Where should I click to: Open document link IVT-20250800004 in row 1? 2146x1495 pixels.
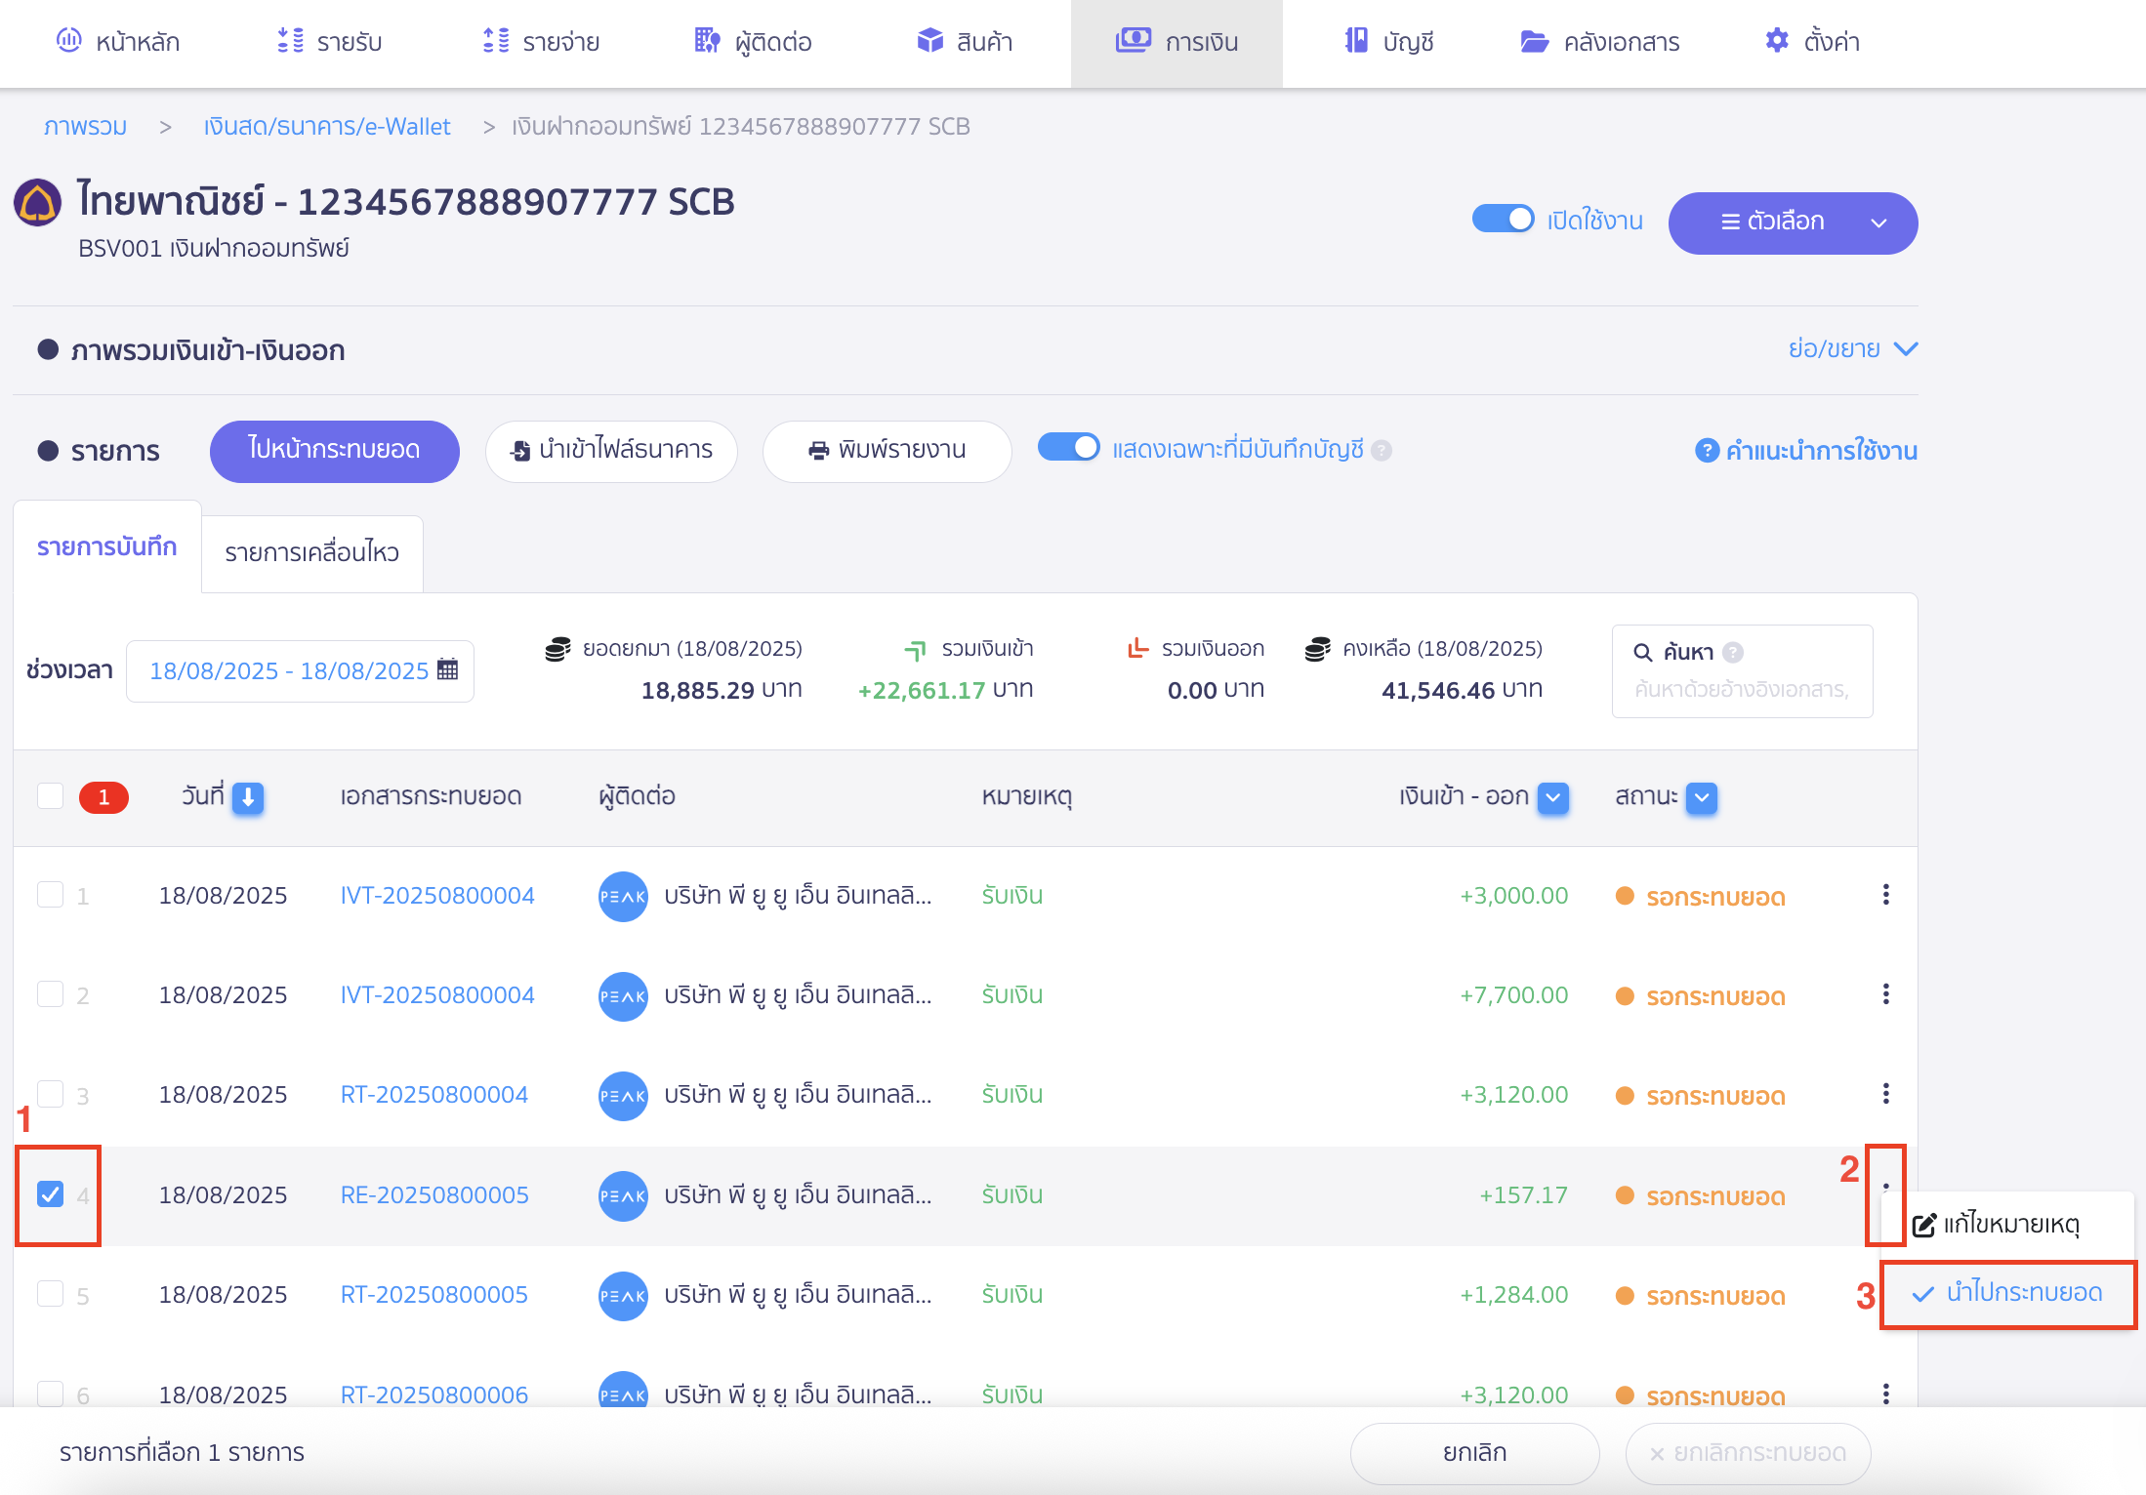(x=437, y=895)
